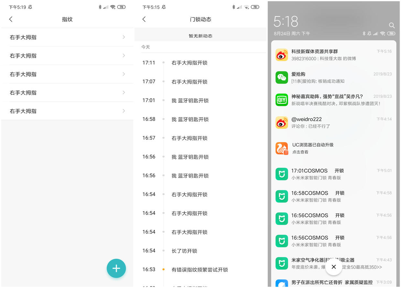Select the 17:11 右手大拇指开锁 log entry
This screenshot has width=401, height=288.
(x=189, y=63)
